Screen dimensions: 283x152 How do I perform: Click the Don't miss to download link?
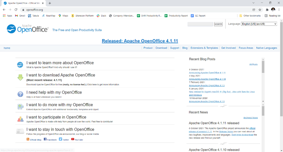click(242, 135)
